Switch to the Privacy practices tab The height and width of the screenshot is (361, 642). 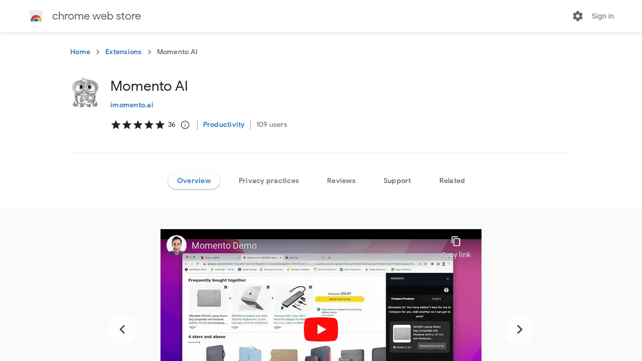coord(269,181)
